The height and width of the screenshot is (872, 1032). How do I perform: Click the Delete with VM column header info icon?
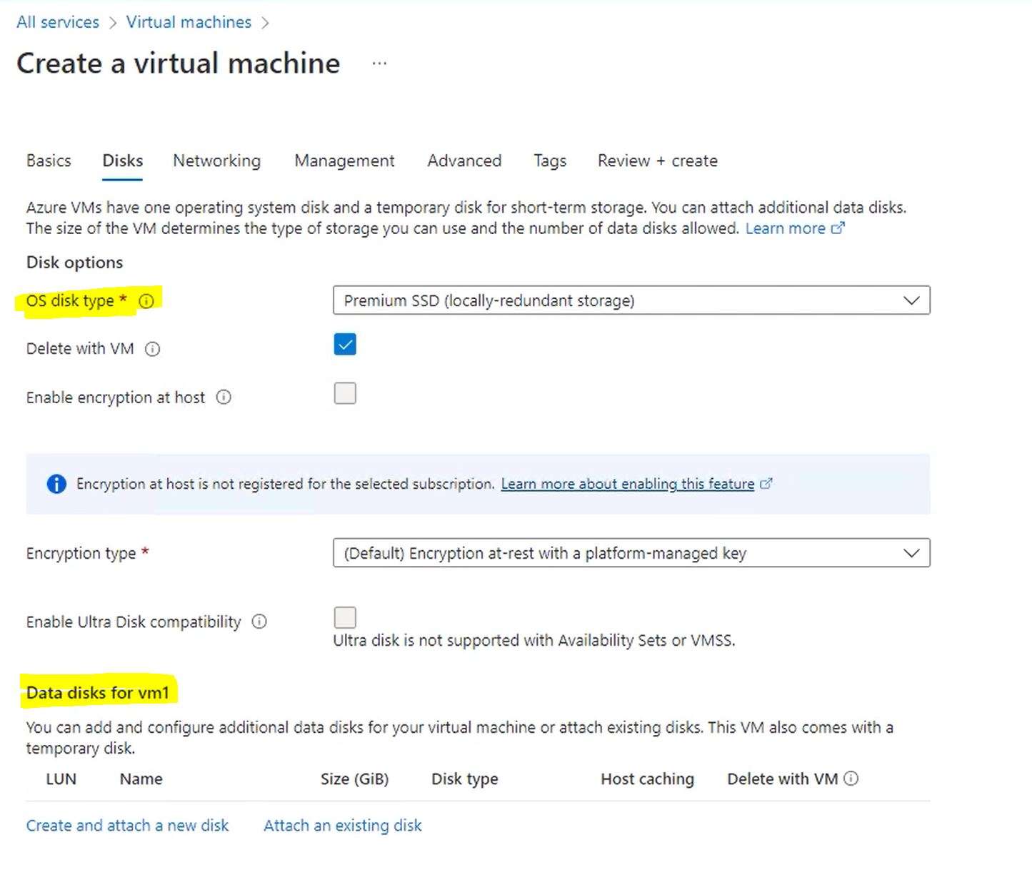(x=851, y=779)
